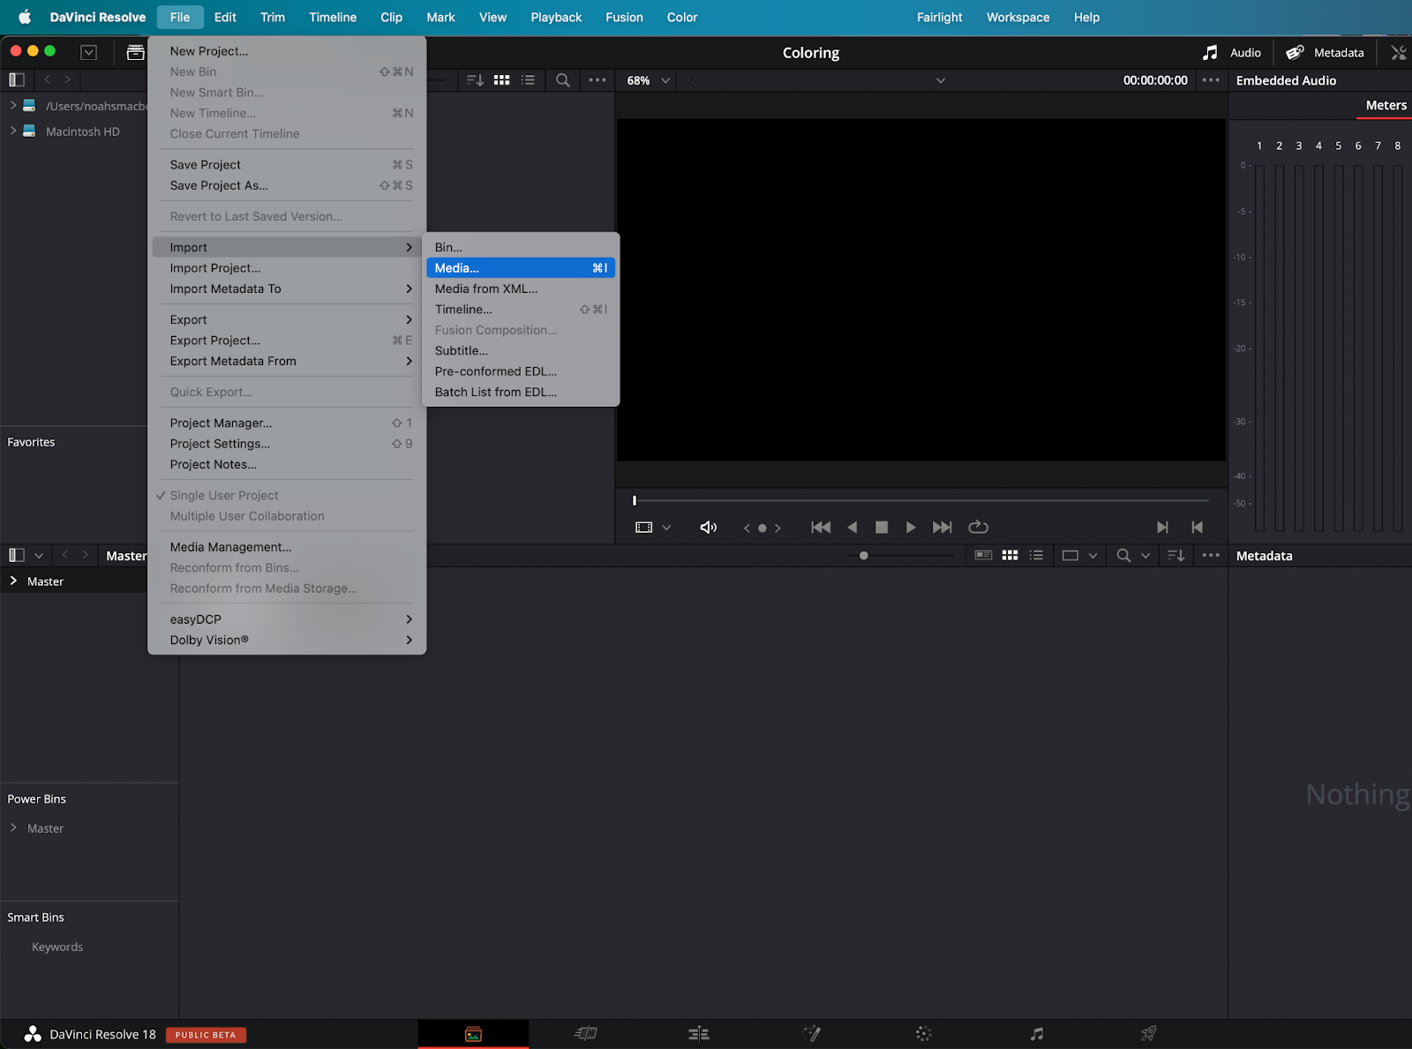Screen dimensions: 1412x1049
Task: Switch to the Edit page icon
Action: (699, 1034)
